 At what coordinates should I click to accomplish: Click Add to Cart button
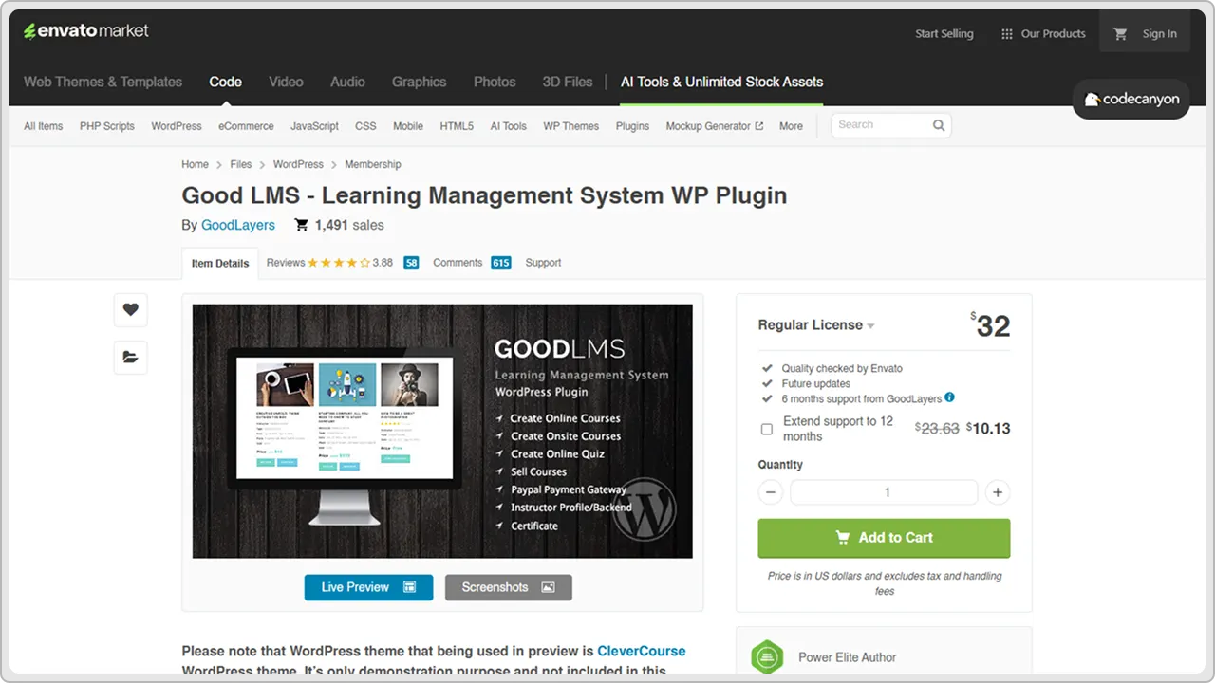pyautogui.click(x=884, y=538)
